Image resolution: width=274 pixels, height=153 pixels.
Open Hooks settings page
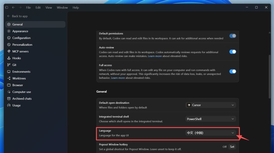(35, 58)
